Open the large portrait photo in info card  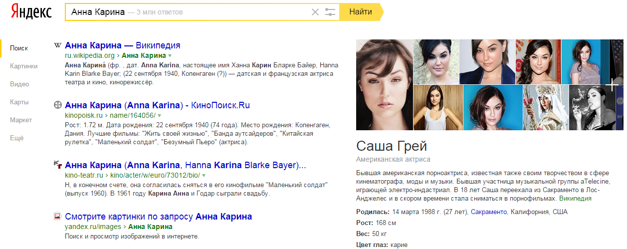tap(385, 85)
